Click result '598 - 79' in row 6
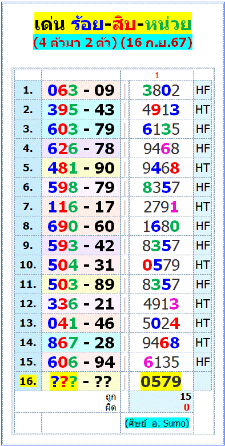This screenshot has width=225, height=446. (x=81, y=187)
